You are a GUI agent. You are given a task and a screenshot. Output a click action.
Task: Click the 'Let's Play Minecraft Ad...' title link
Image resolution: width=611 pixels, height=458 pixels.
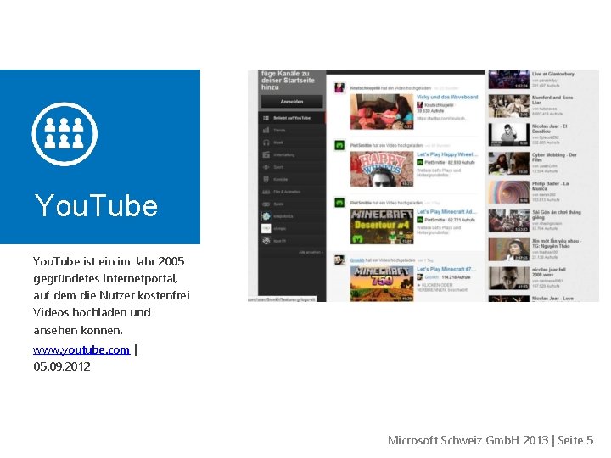coord(447,211)
